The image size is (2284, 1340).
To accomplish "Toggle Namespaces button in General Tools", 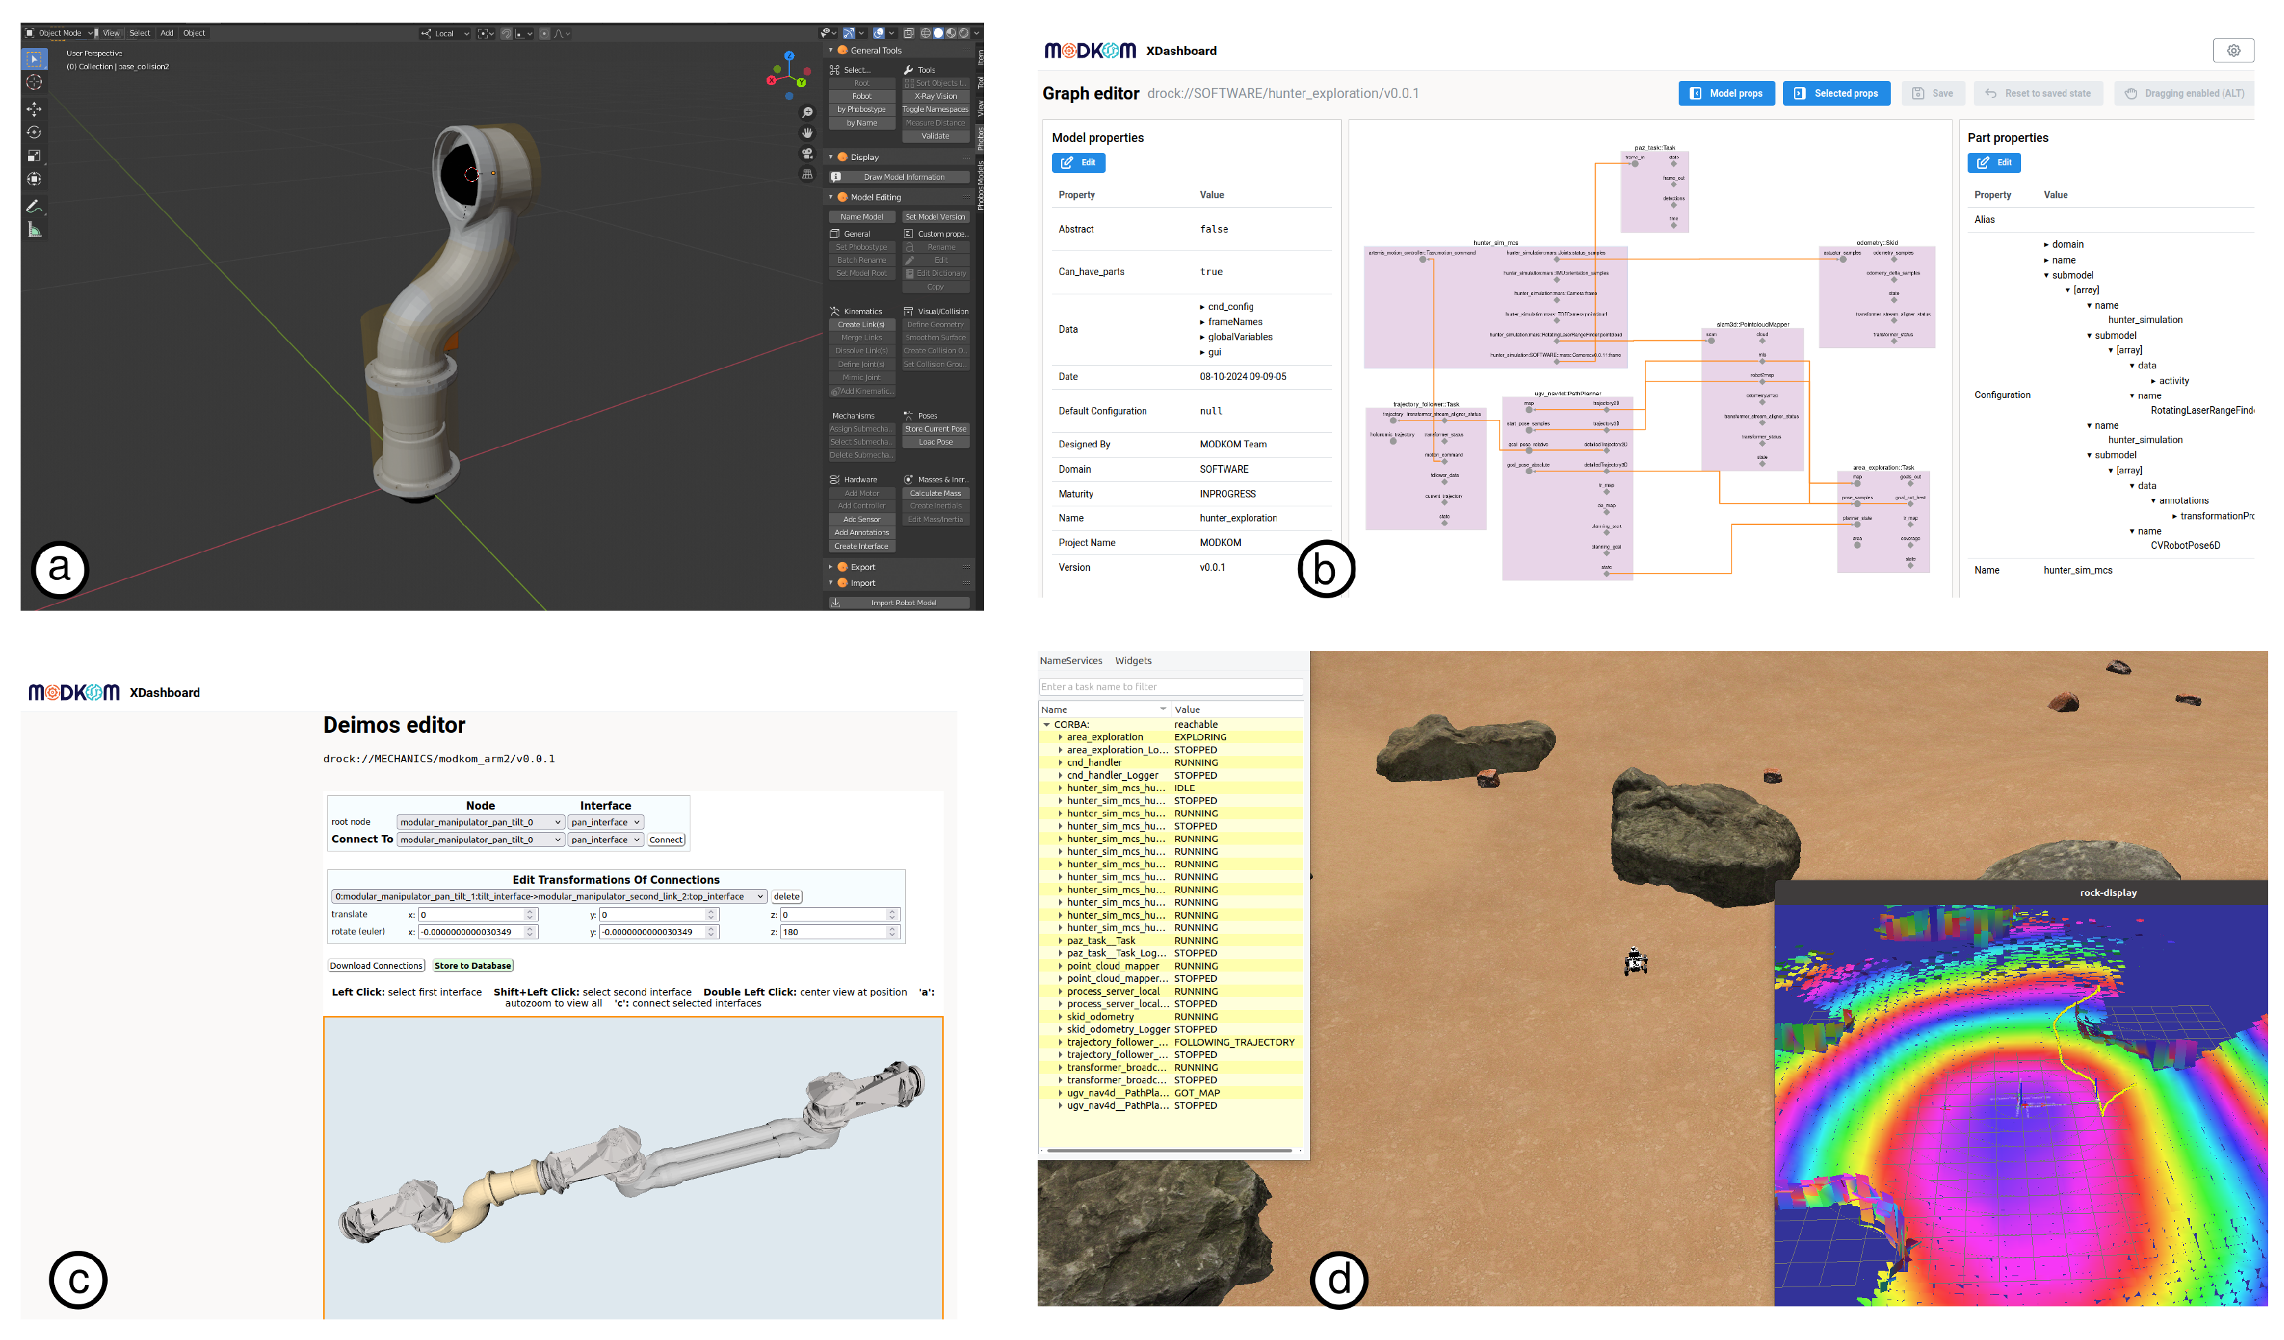I will pos(935,108).
